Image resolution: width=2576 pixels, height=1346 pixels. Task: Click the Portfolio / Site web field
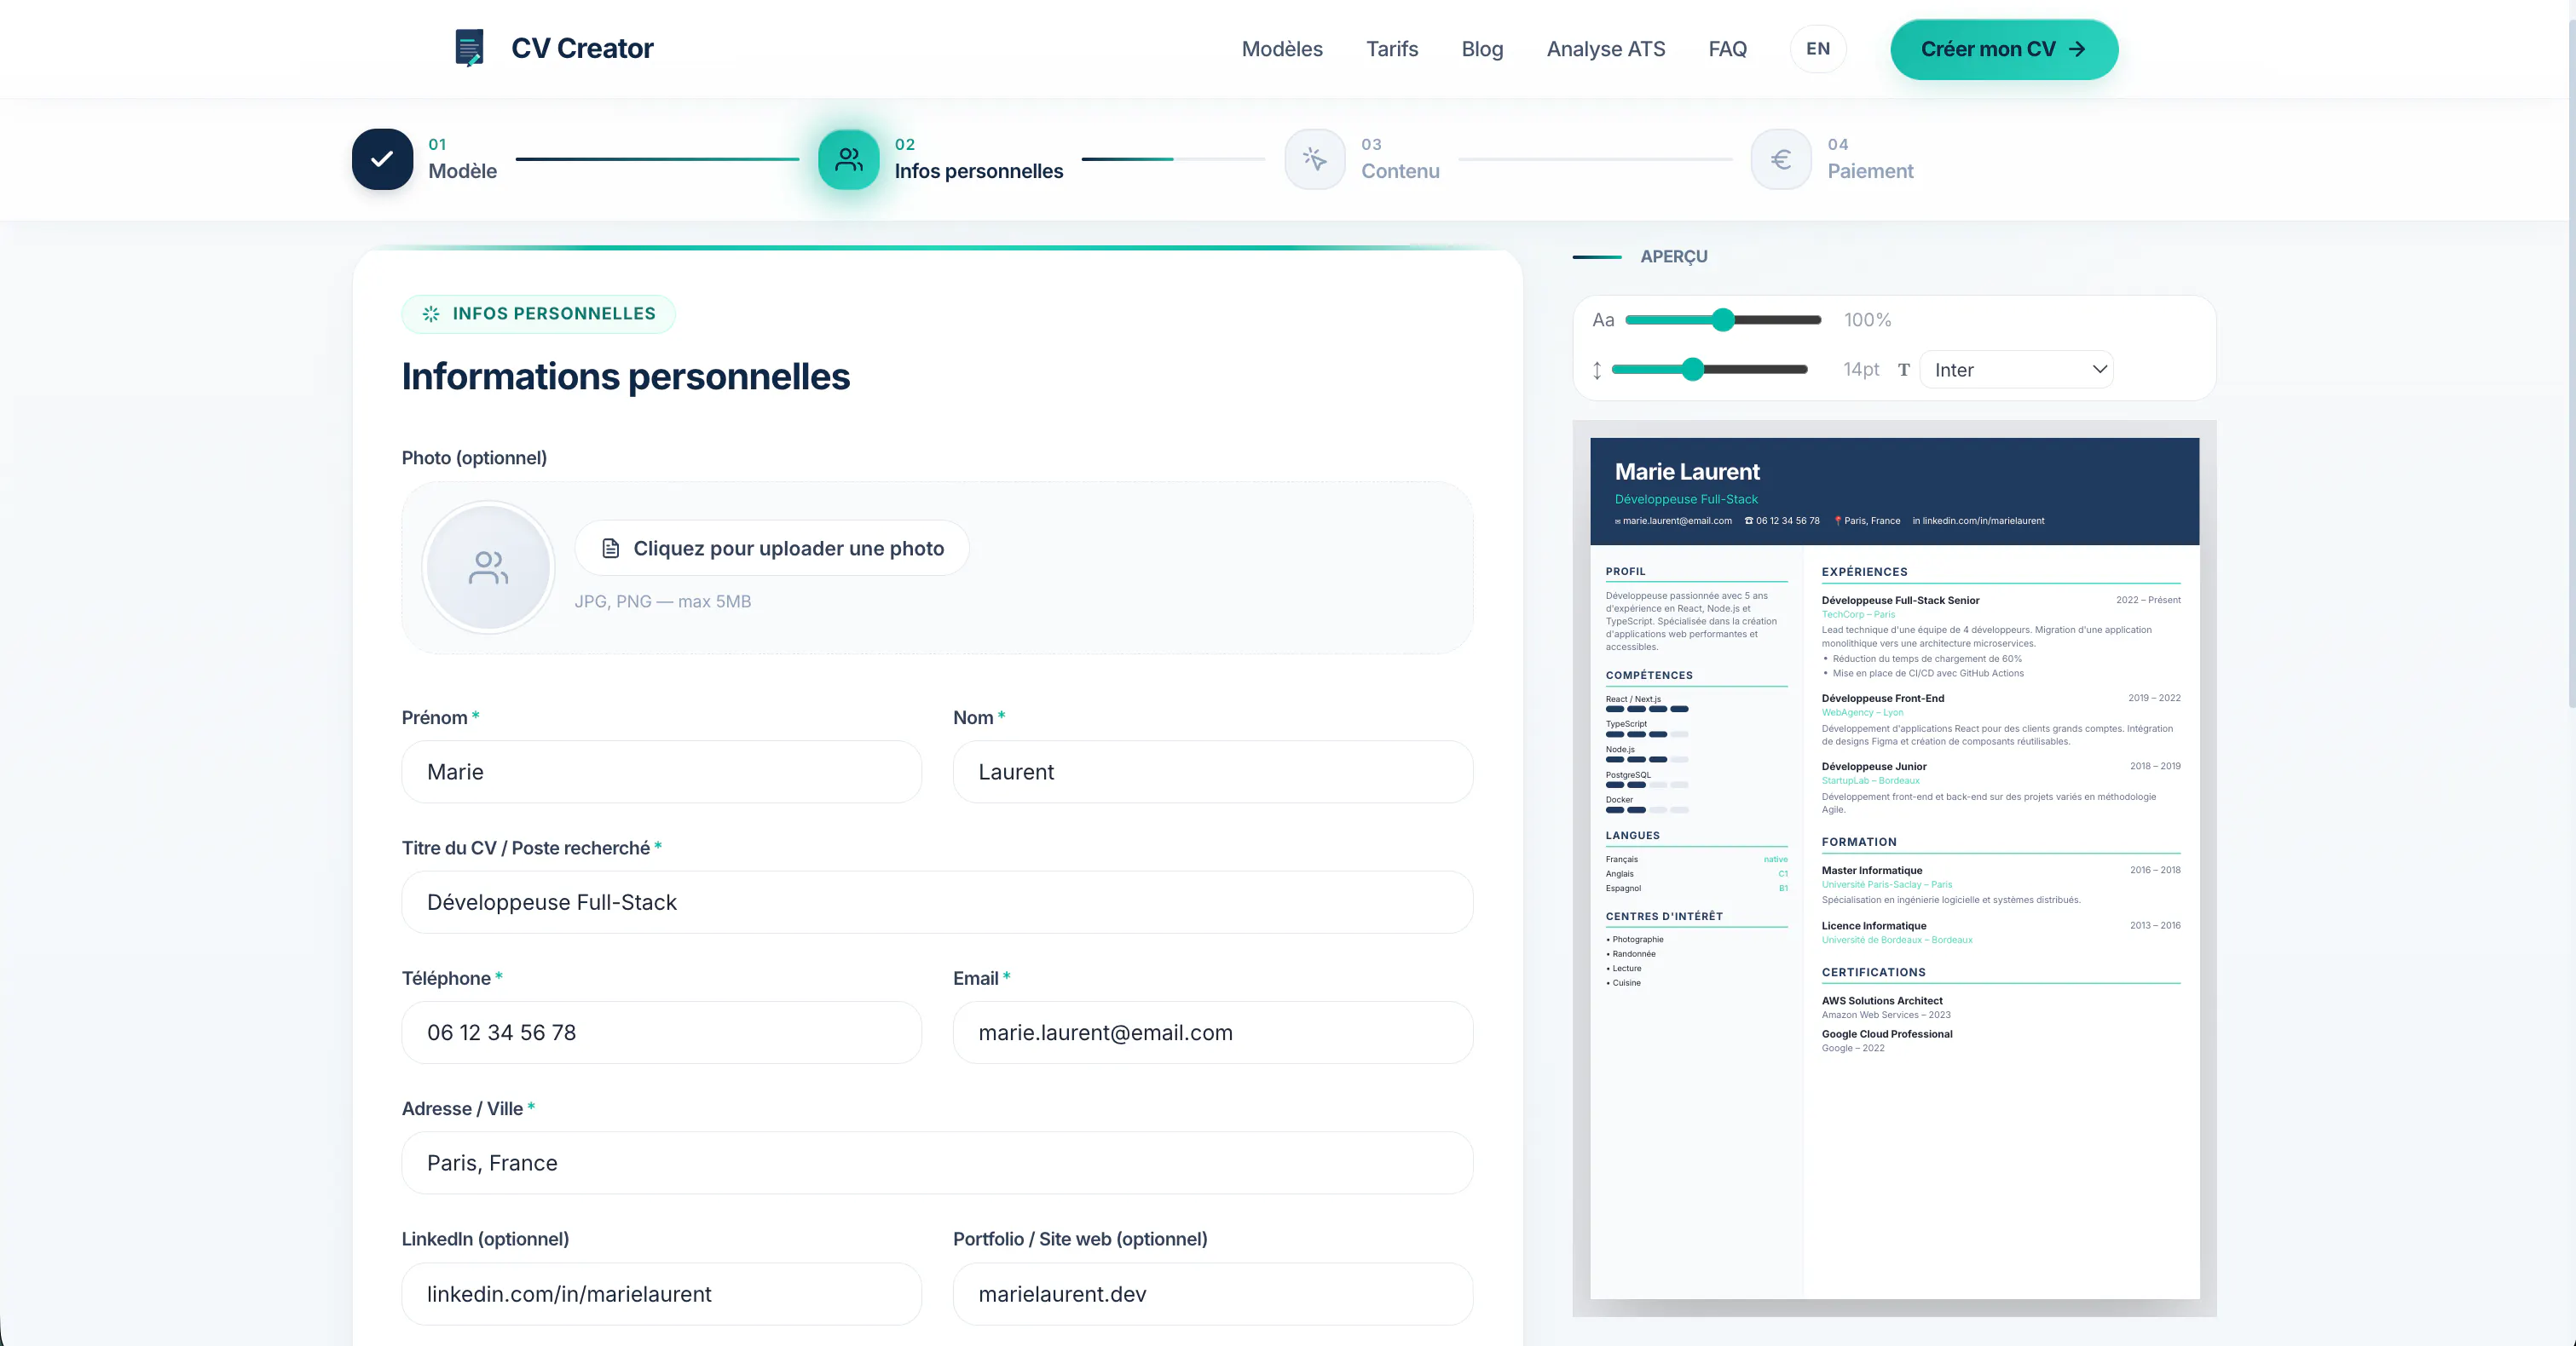[1212, 1294]
